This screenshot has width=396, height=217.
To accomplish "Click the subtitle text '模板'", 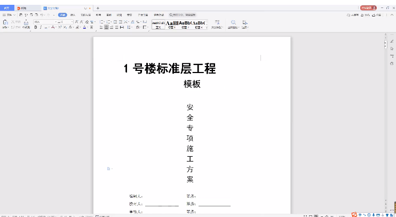I will coord(192,84).
